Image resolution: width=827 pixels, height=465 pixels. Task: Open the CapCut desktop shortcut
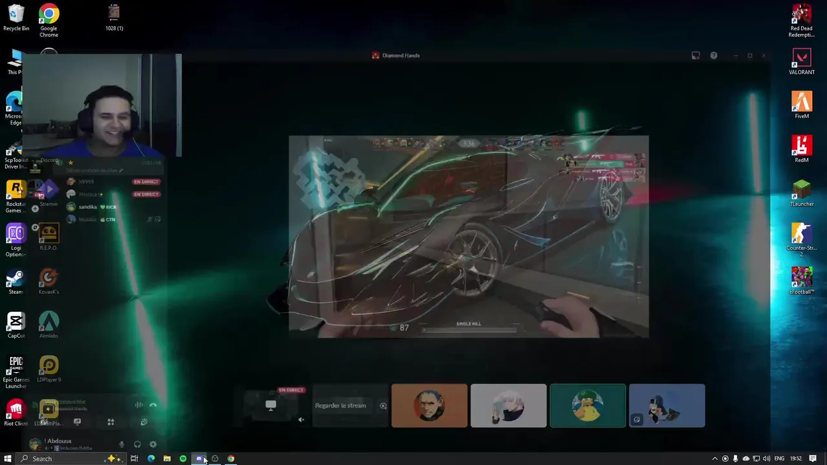tap(16, 326)
